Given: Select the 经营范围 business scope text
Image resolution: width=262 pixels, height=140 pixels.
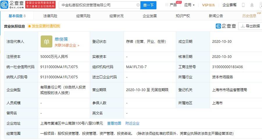Looking at the screenshot, I should (x=137, y=134).
